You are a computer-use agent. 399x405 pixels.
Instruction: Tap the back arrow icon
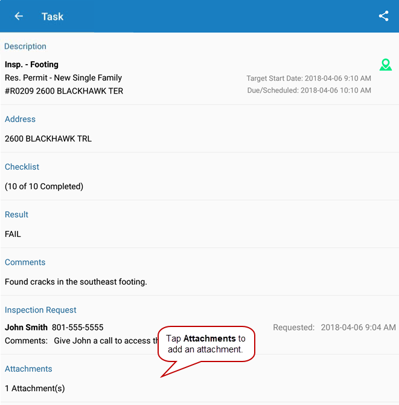(x=19, y=16)
